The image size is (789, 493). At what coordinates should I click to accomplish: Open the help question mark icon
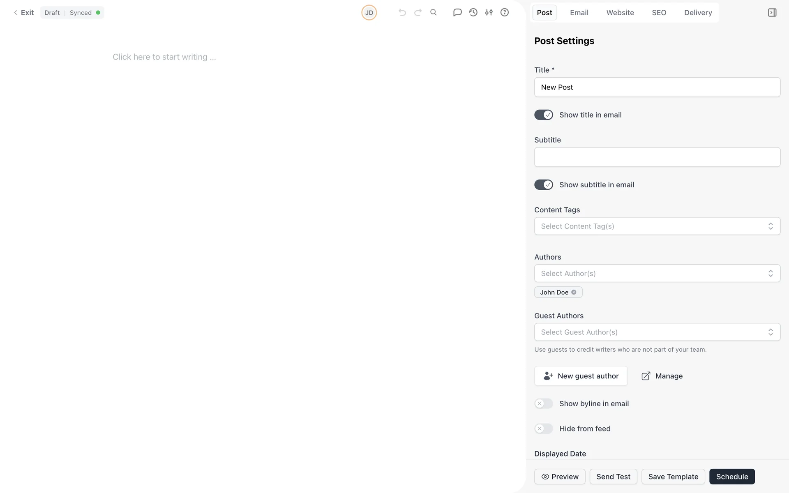click(x=505, y=12)
